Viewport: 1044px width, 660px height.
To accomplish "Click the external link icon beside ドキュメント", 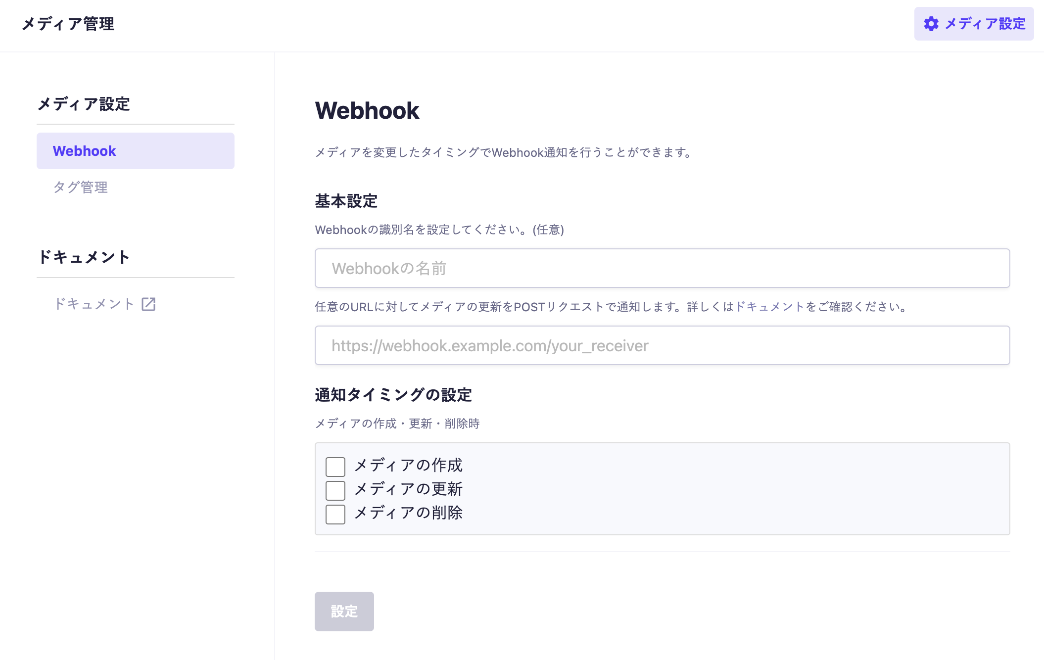I will click(148, 304).
